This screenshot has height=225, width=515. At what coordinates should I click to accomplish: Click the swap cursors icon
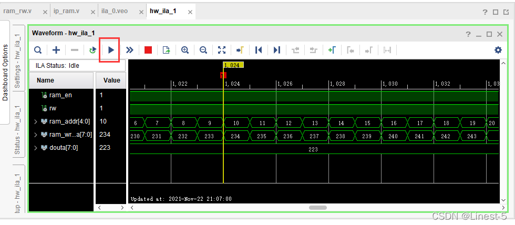coord(387,50)
